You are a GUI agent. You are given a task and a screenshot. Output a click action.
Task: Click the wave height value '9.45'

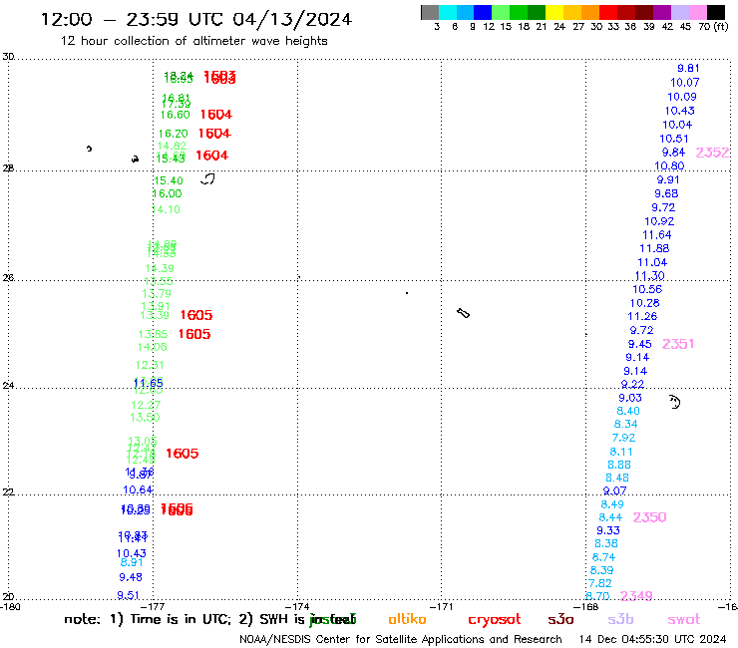639,344
